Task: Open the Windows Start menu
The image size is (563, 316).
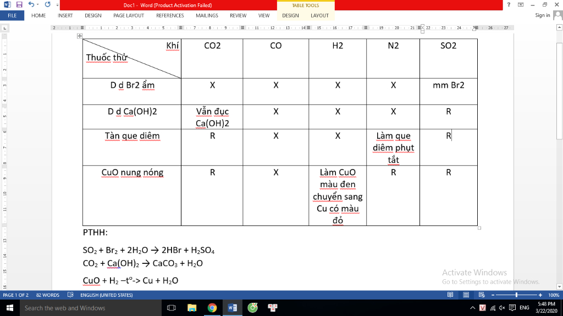Action: pyautogui.click(x=10, y=308)
